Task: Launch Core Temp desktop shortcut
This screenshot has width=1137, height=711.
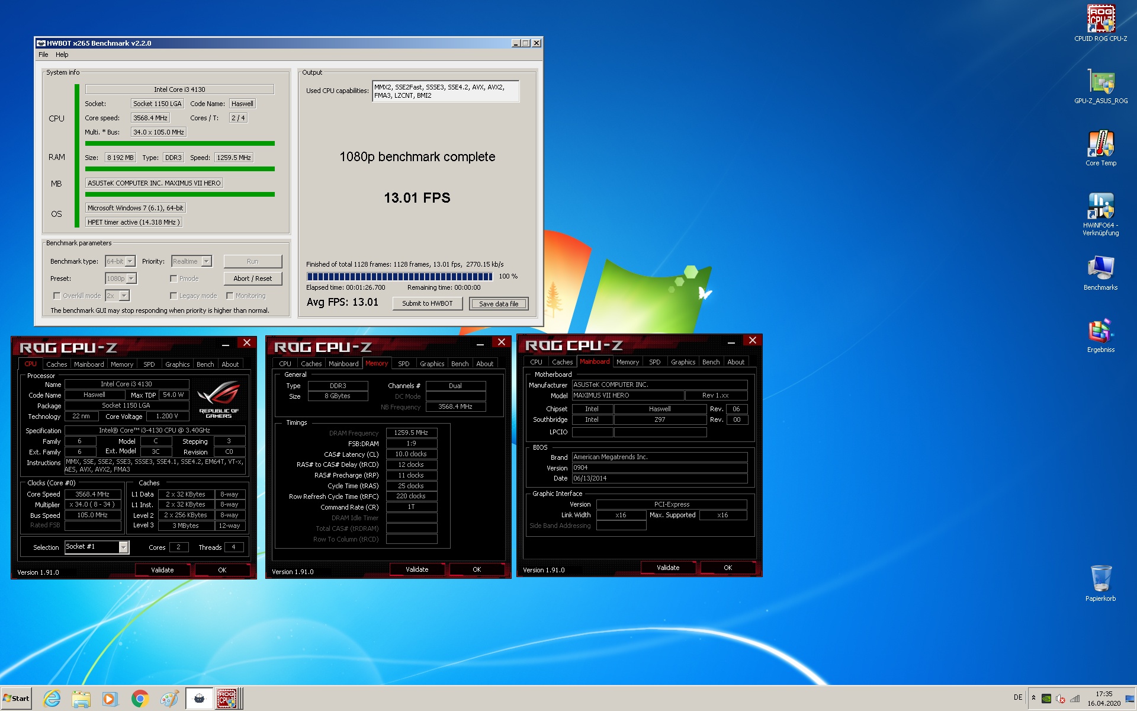Action: click(1100, 148)
